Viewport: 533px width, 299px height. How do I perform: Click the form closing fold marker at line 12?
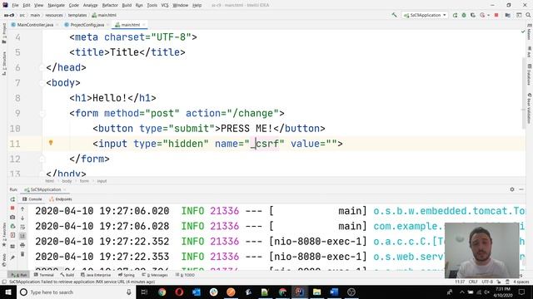42,159
